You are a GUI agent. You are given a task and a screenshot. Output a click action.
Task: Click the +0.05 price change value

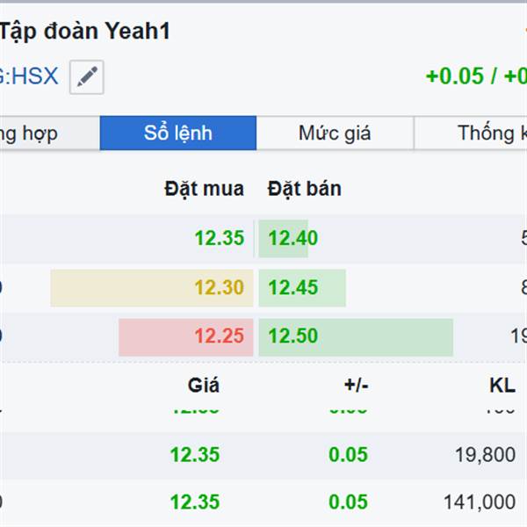(x=454, y=76)
